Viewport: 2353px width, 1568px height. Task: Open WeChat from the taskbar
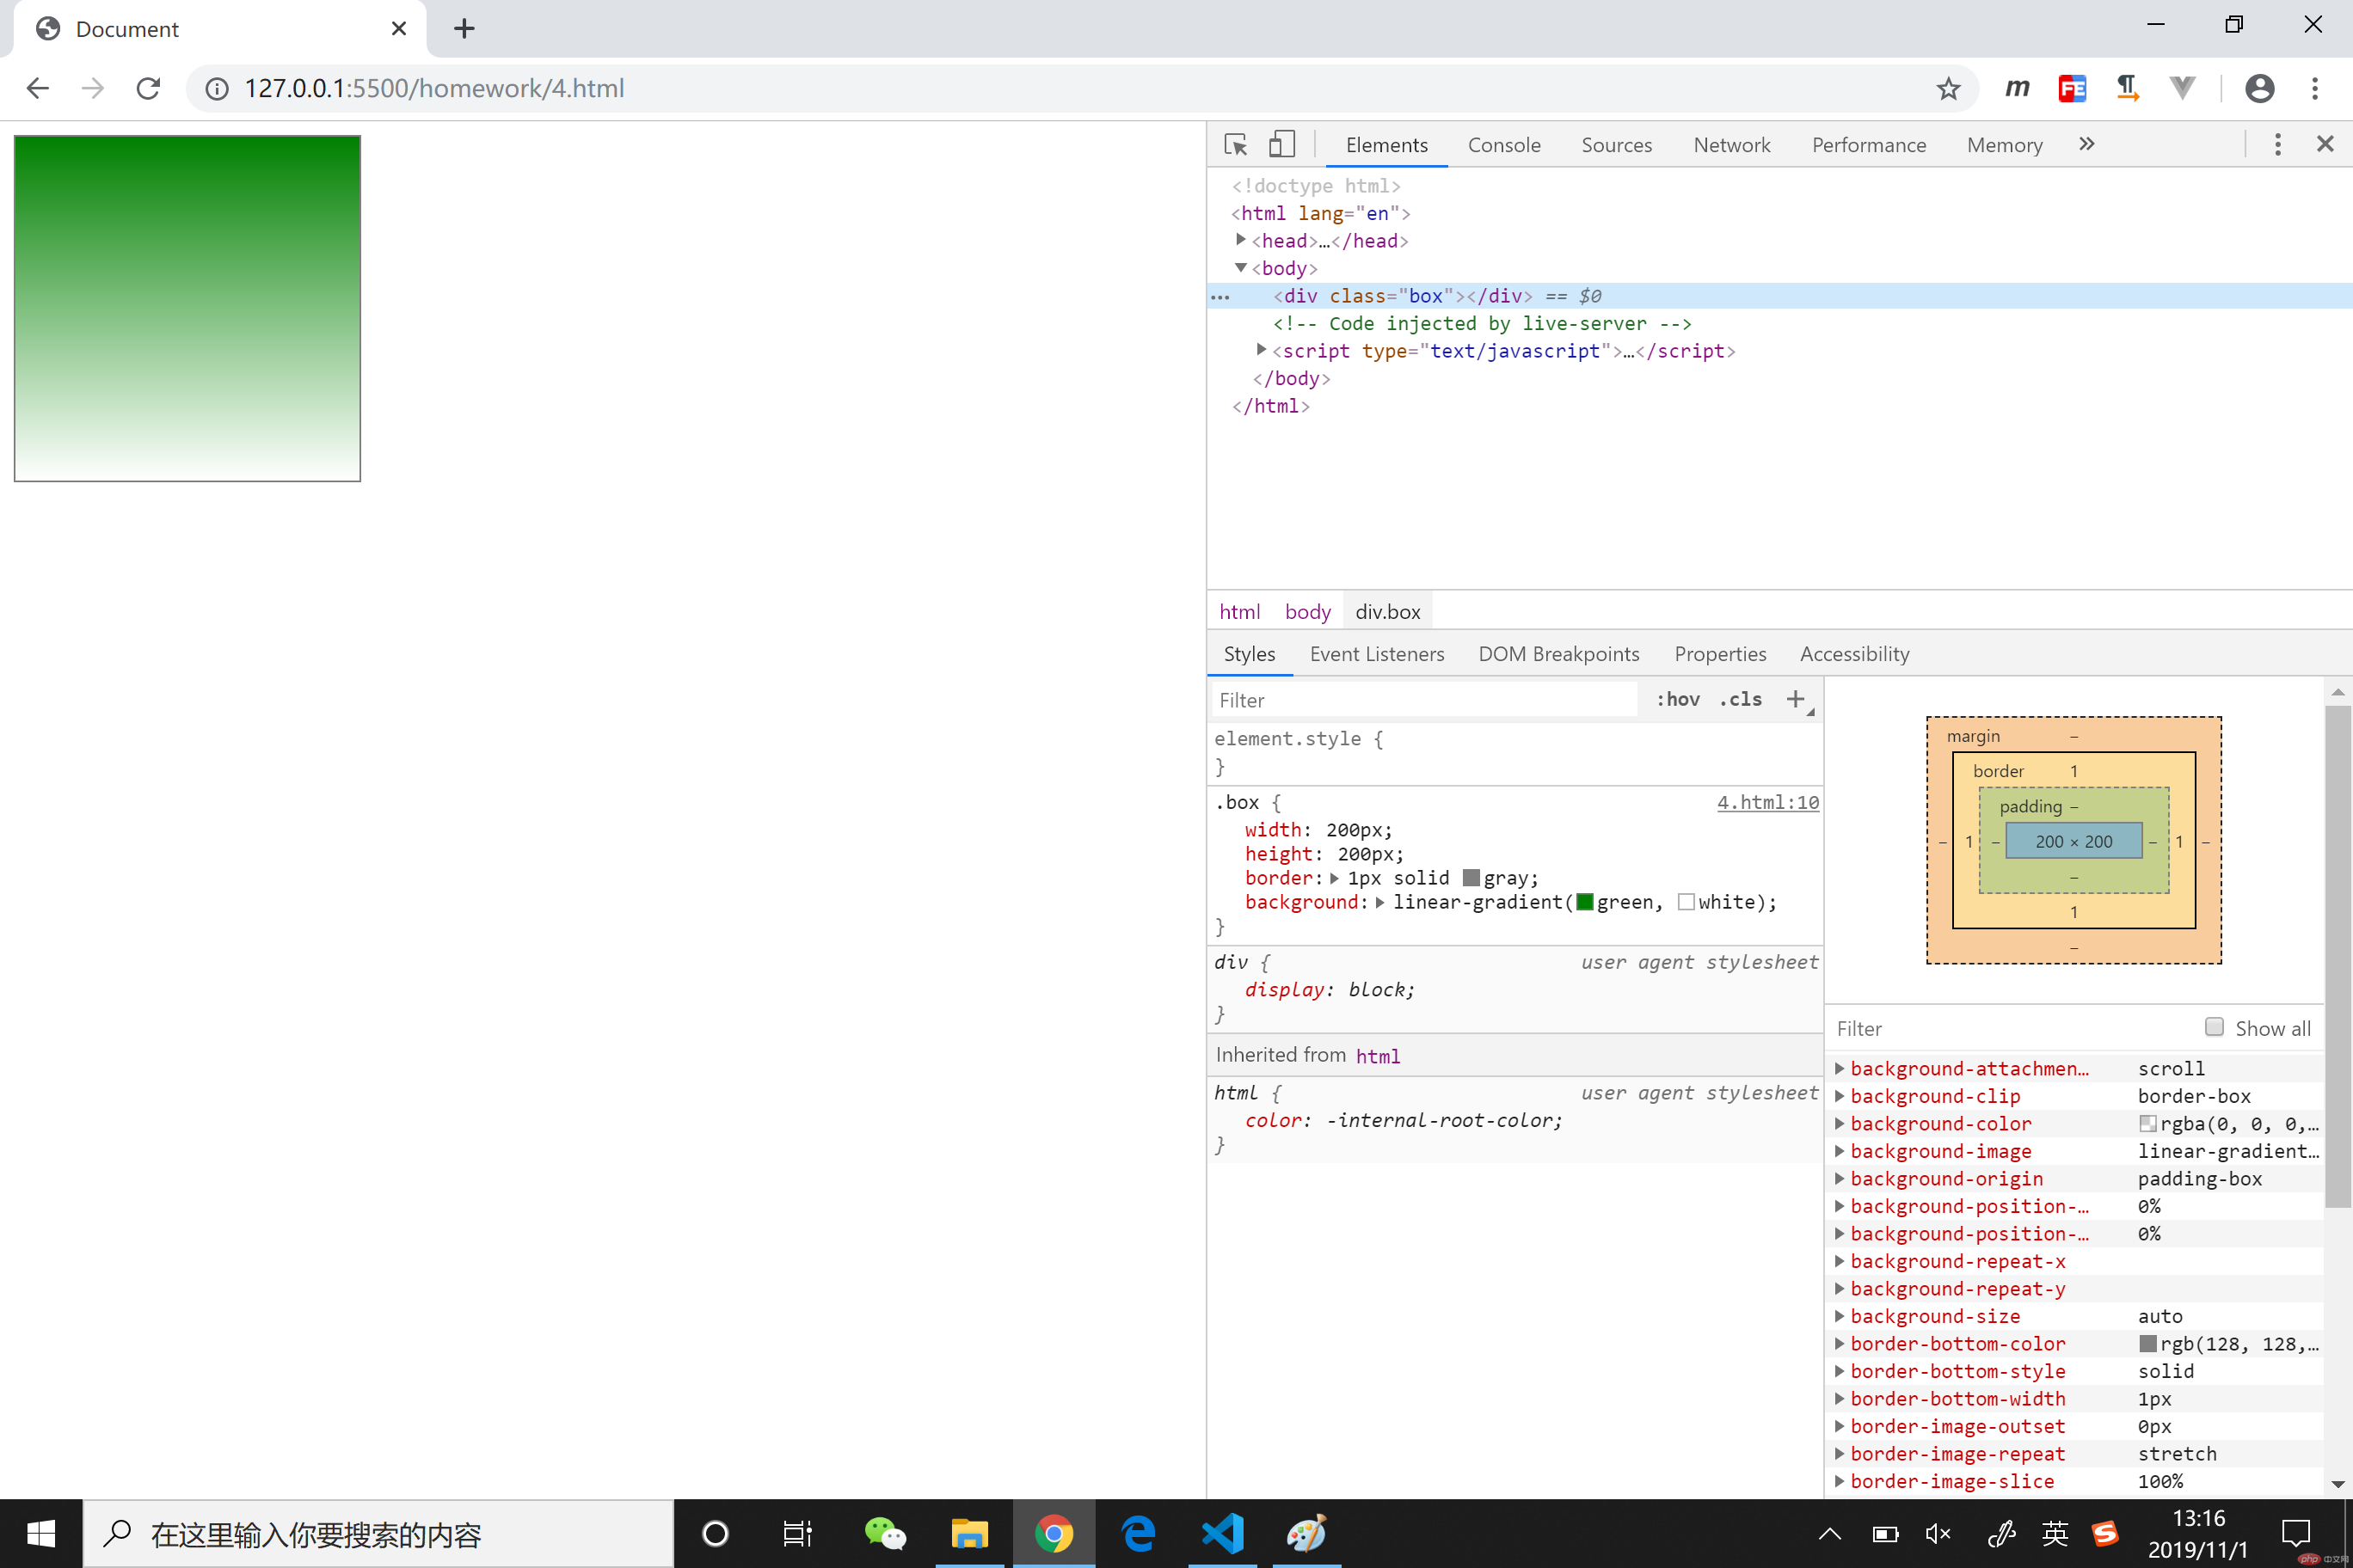tap(884, 1534)
